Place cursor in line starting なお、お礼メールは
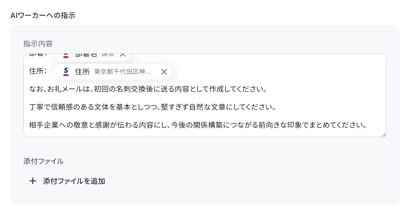Screen dimensions: 406x211 point(148,89)
